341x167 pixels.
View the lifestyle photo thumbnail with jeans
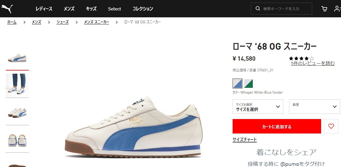17,85
